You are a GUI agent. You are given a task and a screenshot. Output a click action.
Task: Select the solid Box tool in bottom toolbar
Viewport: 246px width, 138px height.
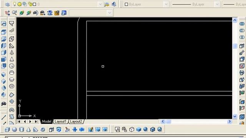[x=7, y=130]
